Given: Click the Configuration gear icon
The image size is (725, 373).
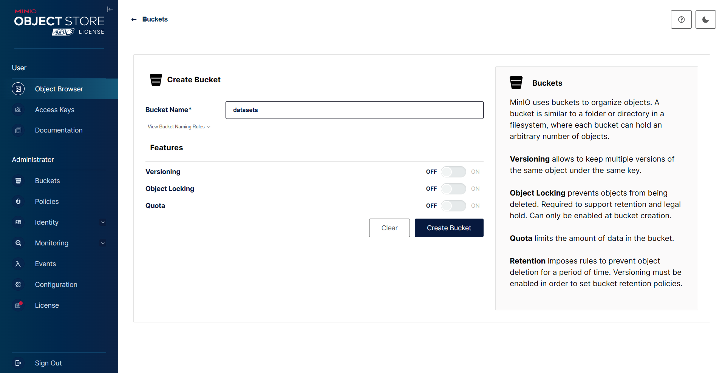Looking at the screenshot, I should click(18, 285).
